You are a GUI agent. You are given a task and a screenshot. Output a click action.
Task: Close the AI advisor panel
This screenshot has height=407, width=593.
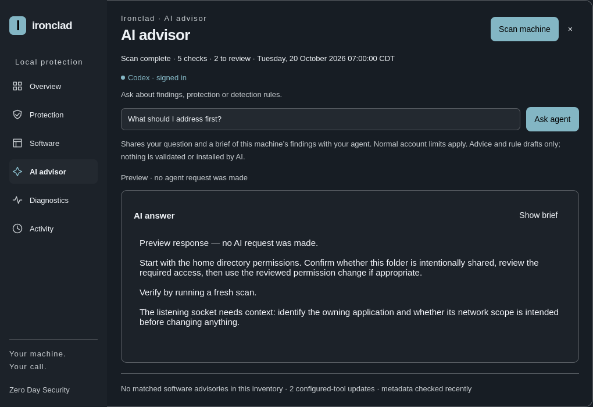pos(570,29)
